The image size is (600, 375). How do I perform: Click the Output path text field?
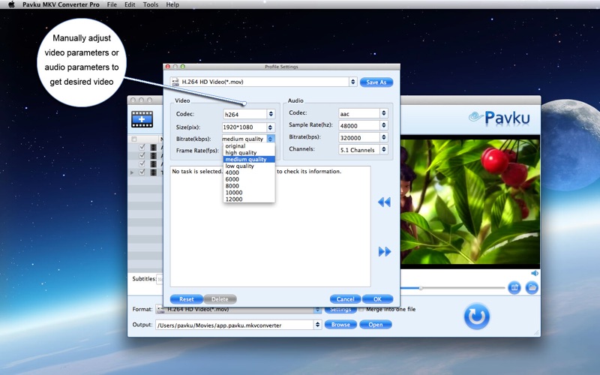235,325
